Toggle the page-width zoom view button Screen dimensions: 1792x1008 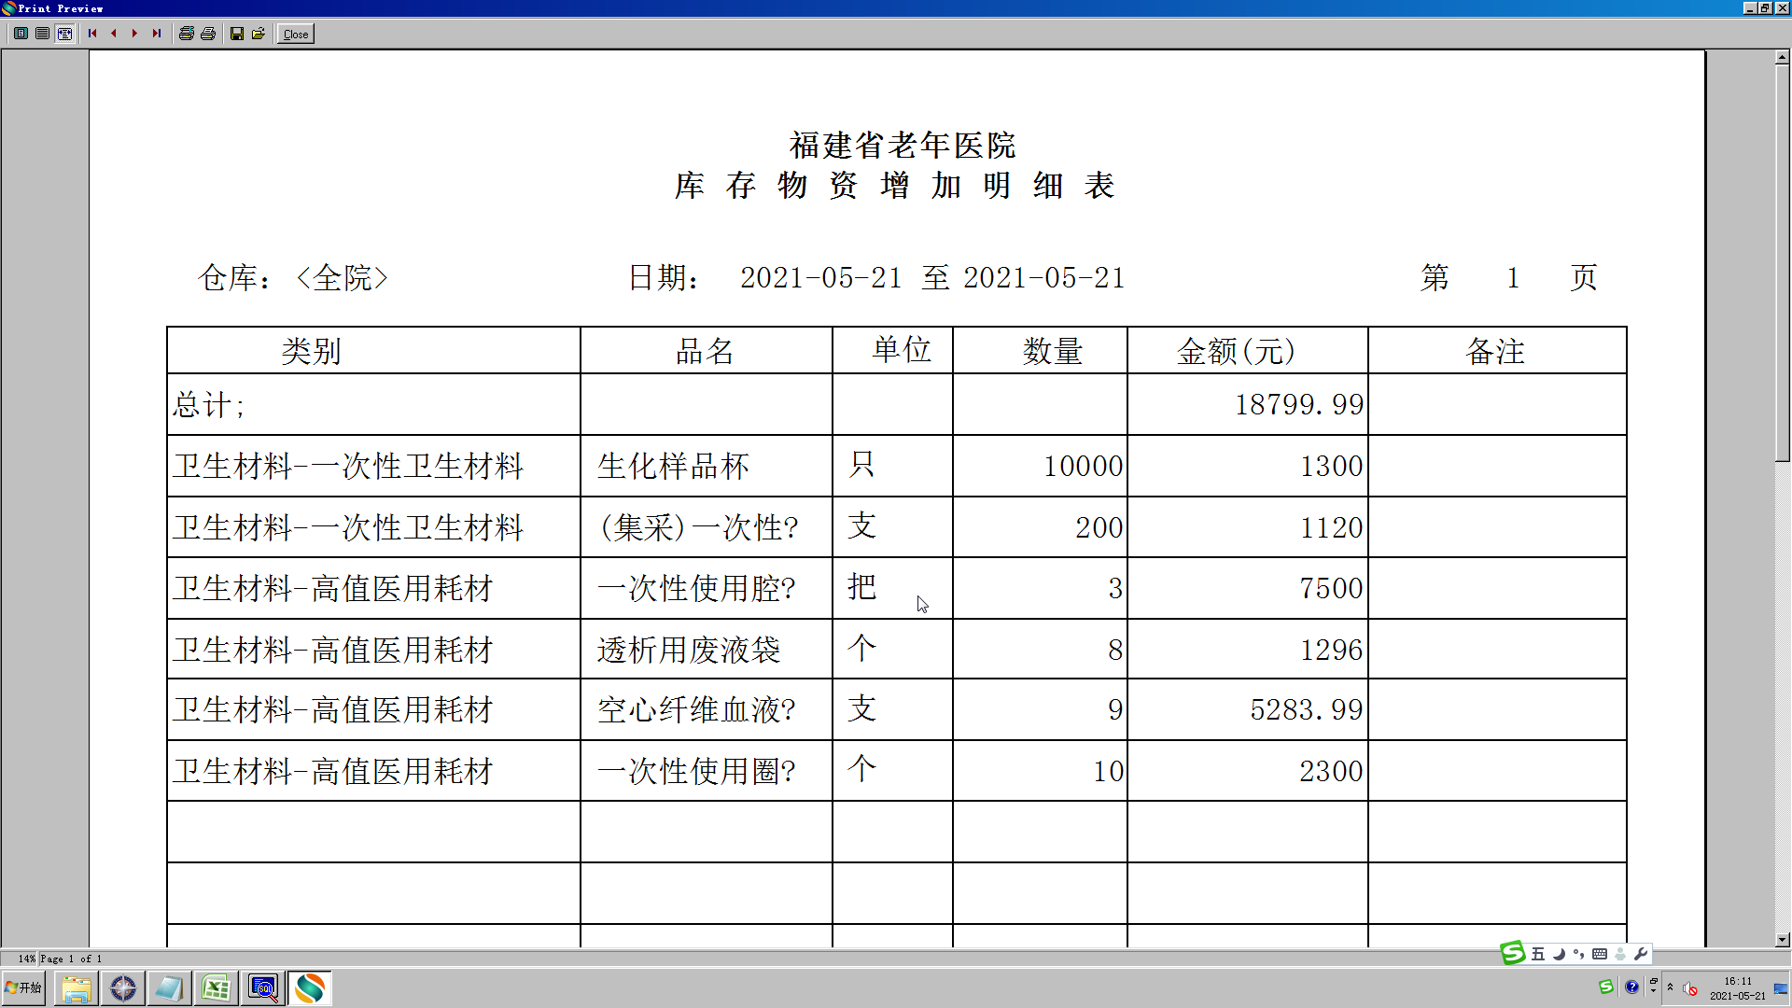coord(64,34)
